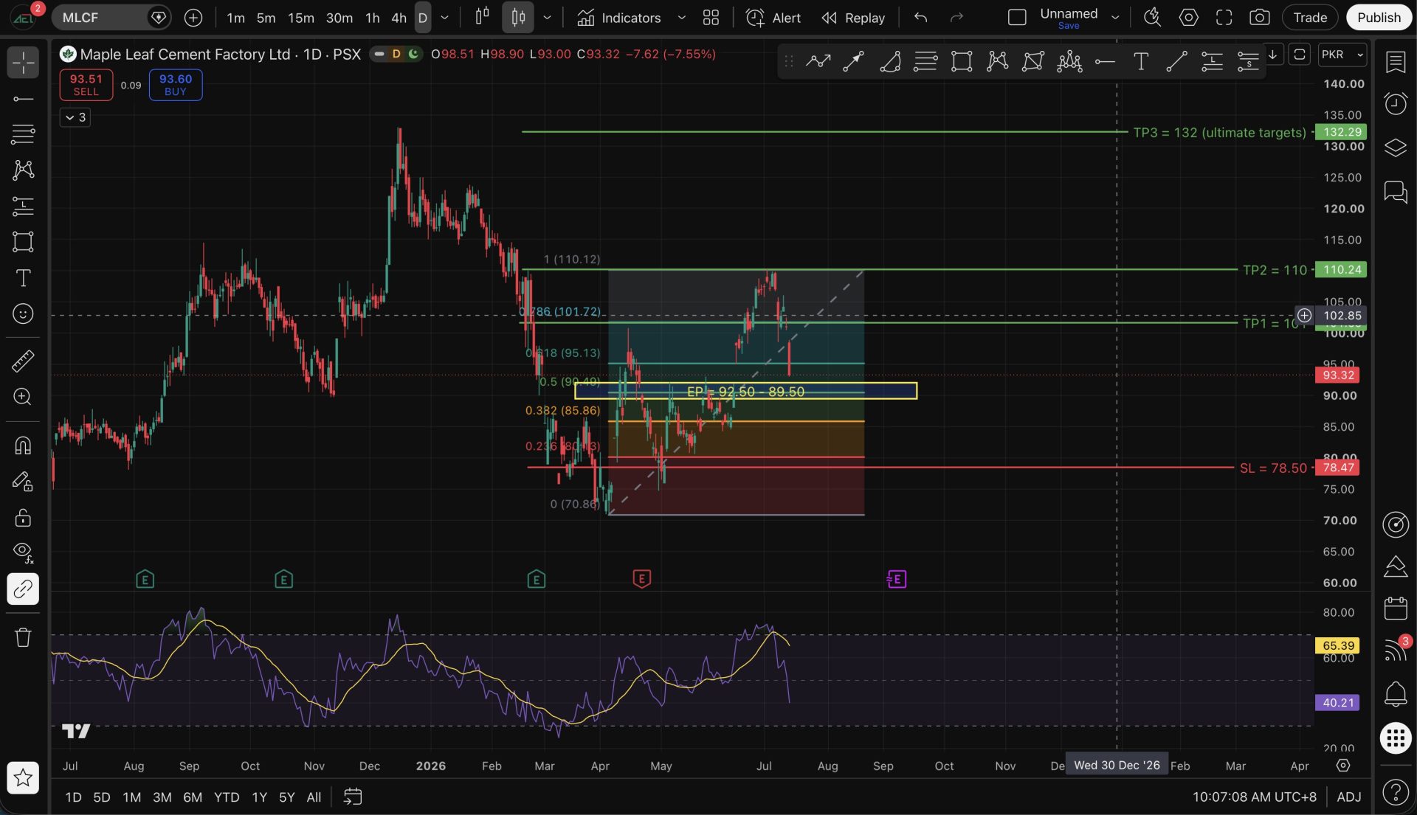This screenshot has height=815, width=1417.
Task: Switch to the 30m timeframe
Action: pyautogui.click(x=339, y=18)
